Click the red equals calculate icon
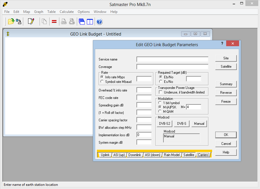260x189 pixels. (54, 22)
